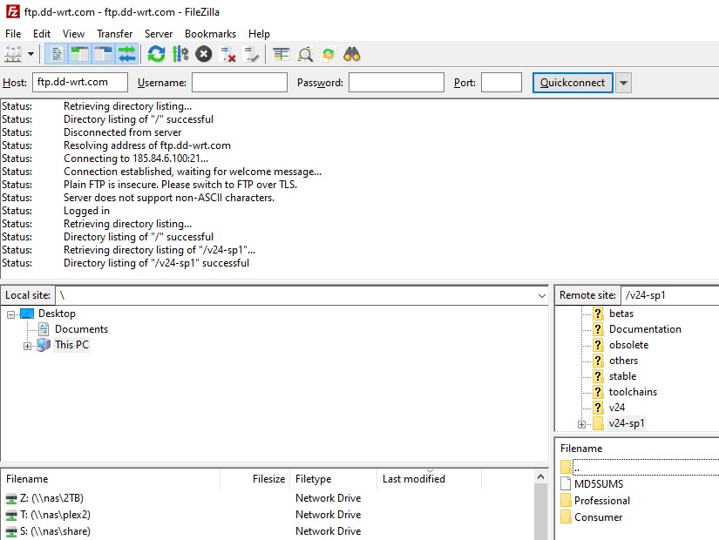
Task: Click the Password input field
Action: pos(397,83)
